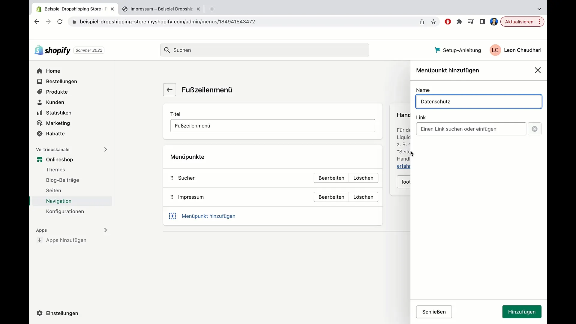Click the Titel input Fußzeilenmenü

coord(273,126)
